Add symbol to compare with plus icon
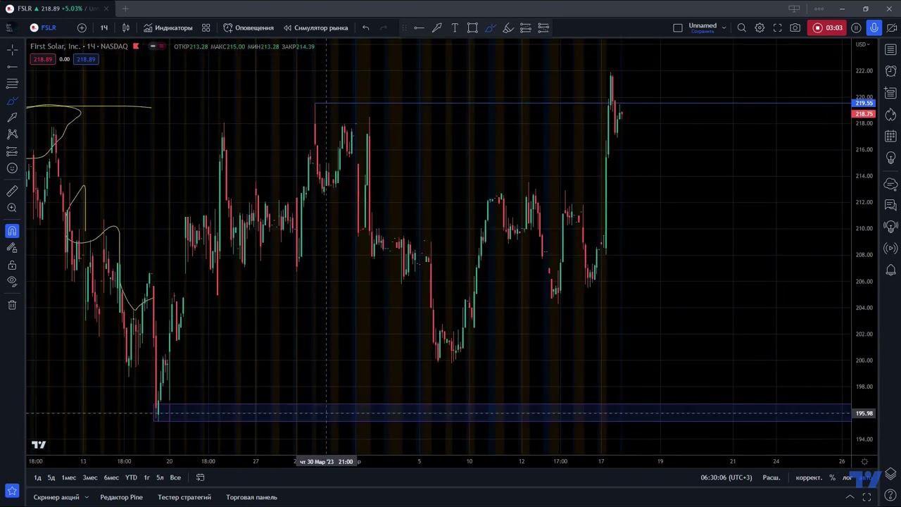901x507 pixels. 82,27
